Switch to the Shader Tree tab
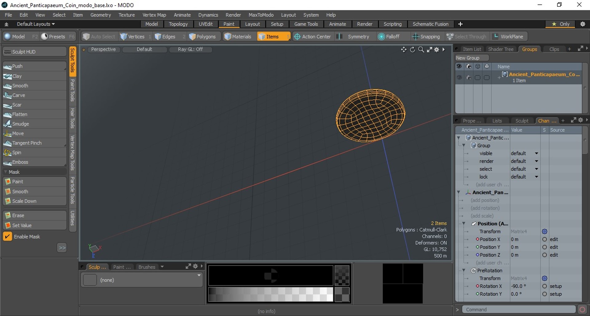This screenshot has height=316, width=590. coord(501,49)
